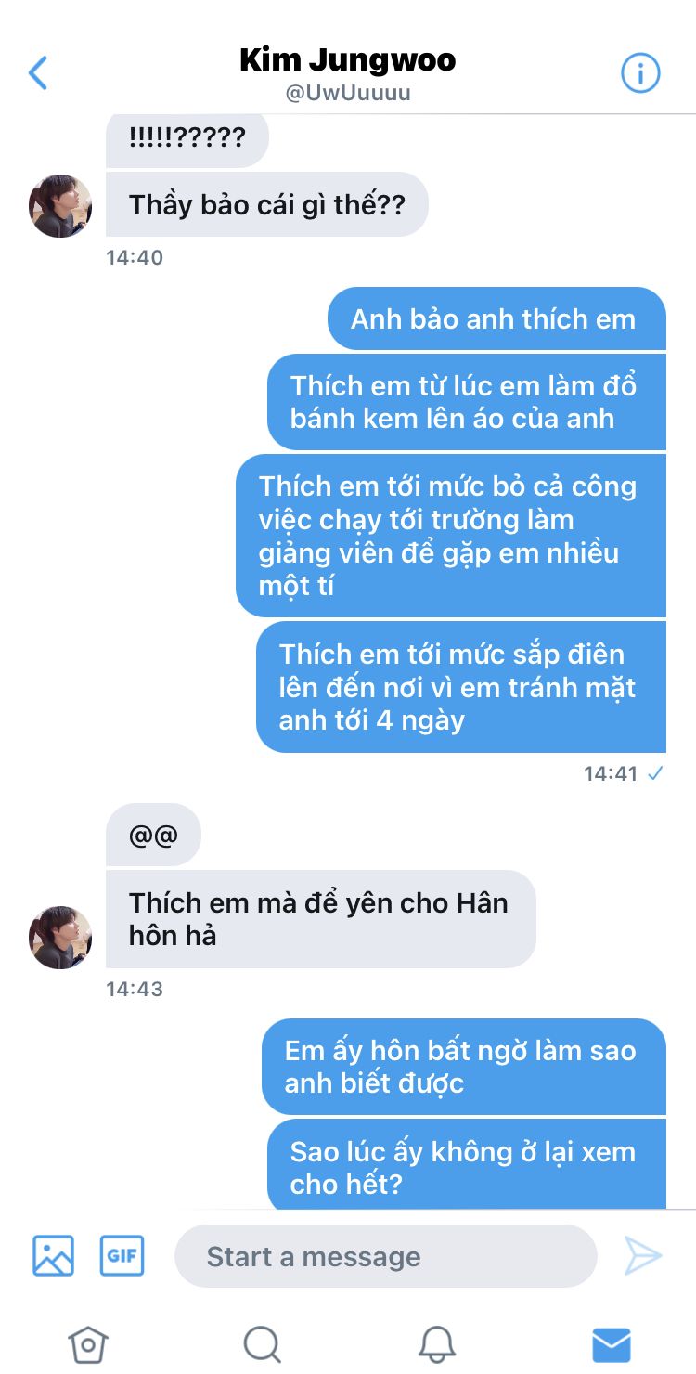Screen dimensions: 696x1374
Task: Tap the send message arrow icon
Action: click(x=642, y=1256)
